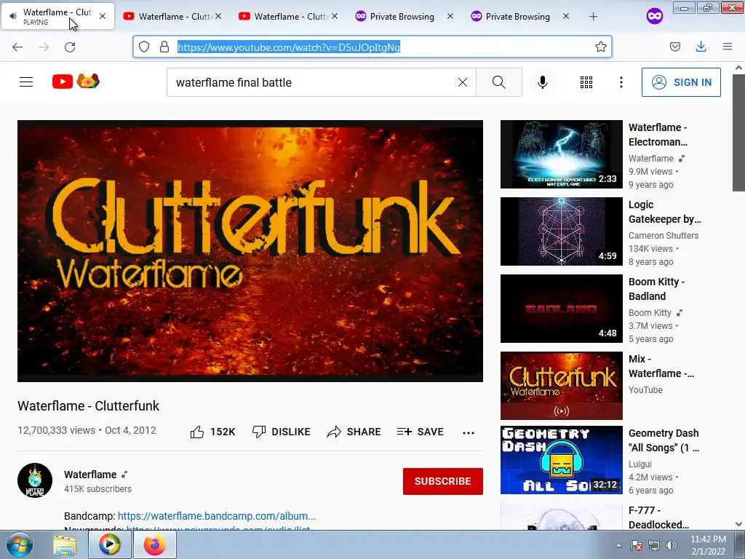Search with your voice microphone
The height and width of the screenshot is (559, 745).
(x=543, y=82)
